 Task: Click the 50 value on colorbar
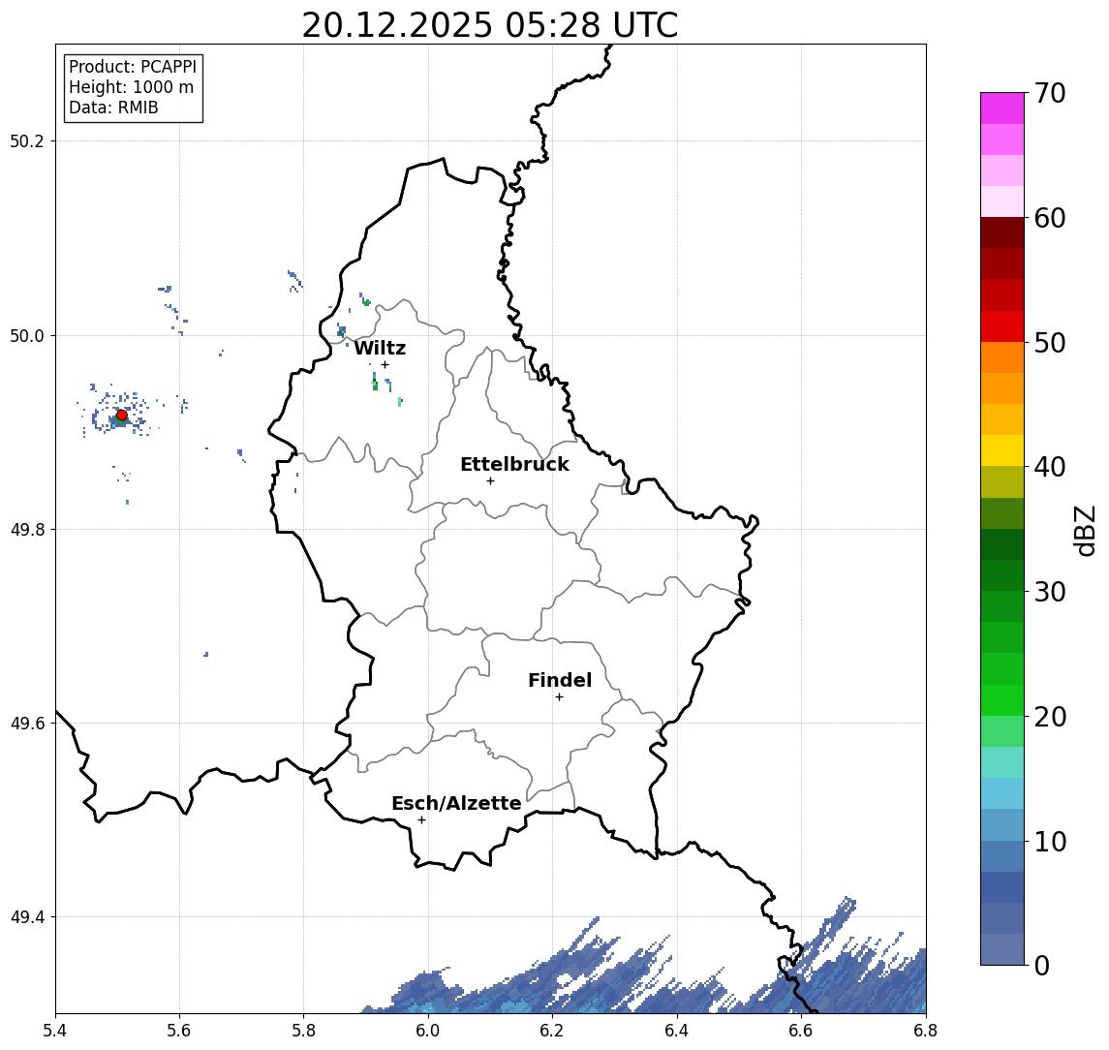coord(1050,343)
